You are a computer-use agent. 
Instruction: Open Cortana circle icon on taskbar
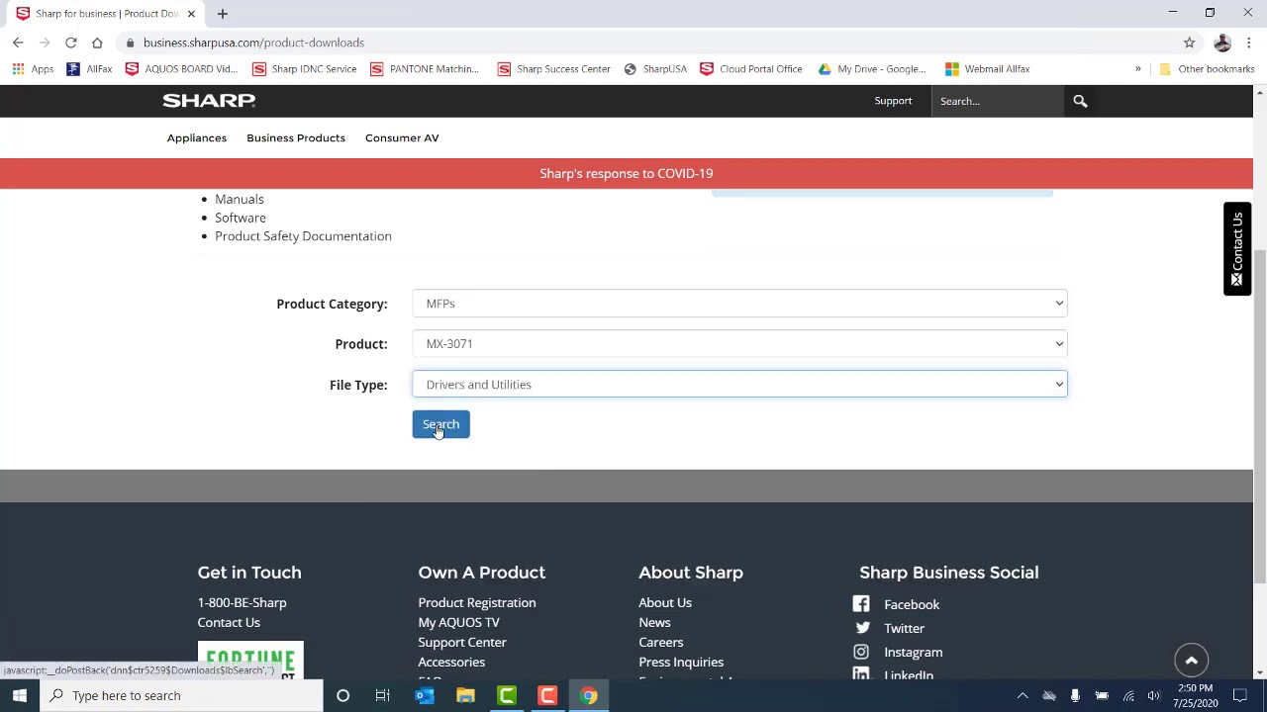coord(342,695)
